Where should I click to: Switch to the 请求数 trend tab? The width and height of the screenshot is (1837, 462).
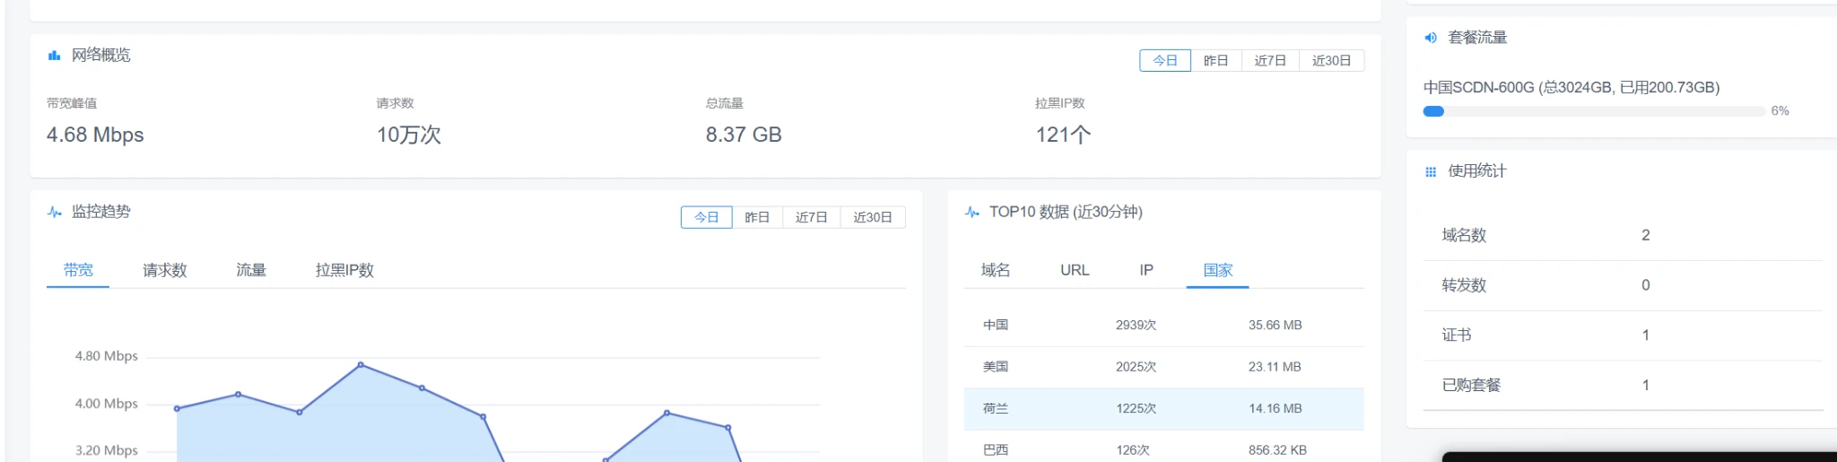pyautogui.click(x=165, y=270)
